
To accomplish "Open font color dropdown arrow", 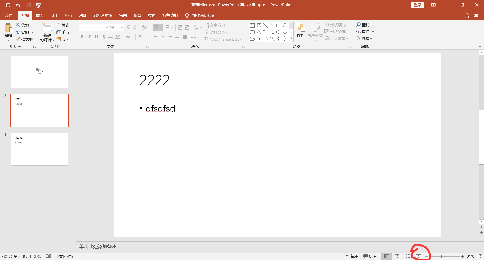I will click(146, 37).
